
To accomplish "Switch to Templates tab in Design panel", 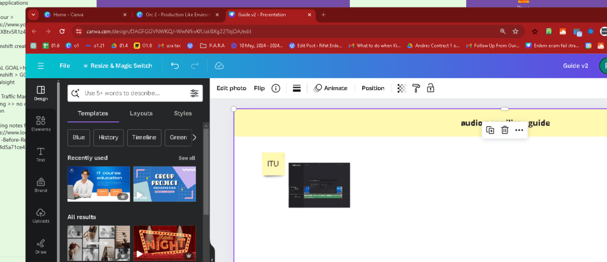I will pyautogui.click(x=93, y=113).
